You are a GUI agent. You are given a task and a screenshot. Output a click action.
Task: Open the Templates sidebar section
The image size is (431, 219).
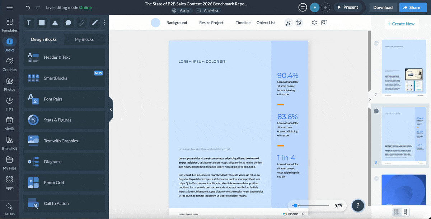[x=10, y=25]
